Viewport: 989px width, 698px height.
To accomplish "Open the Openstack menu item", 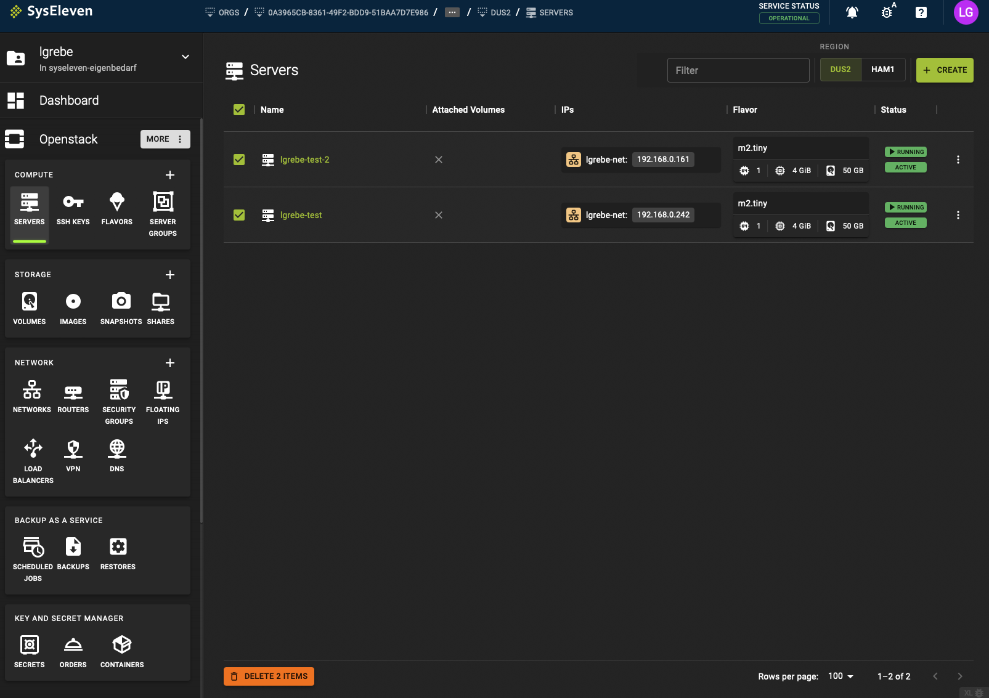I will (x=68, y=139).
